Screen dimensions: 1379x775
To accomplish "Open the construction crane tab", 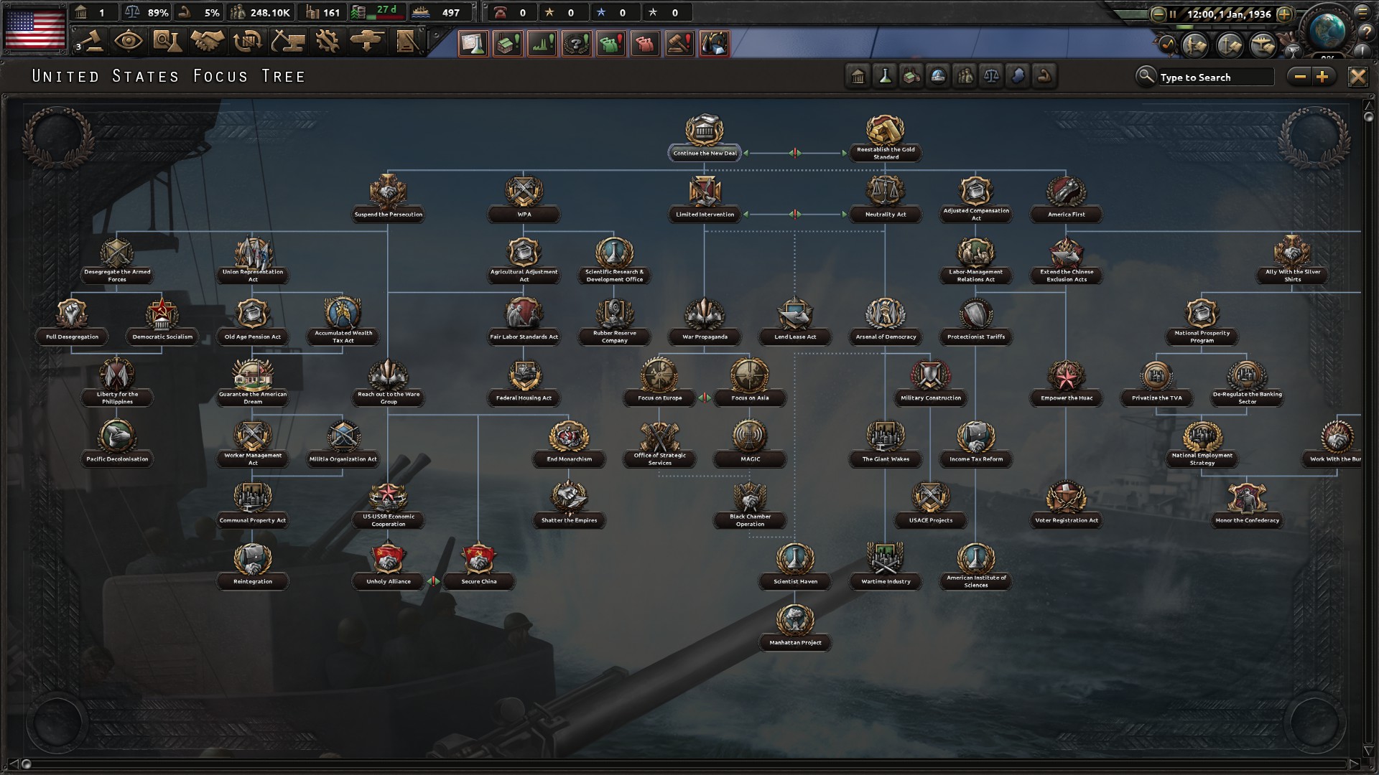I will click(x=287, y=41).
